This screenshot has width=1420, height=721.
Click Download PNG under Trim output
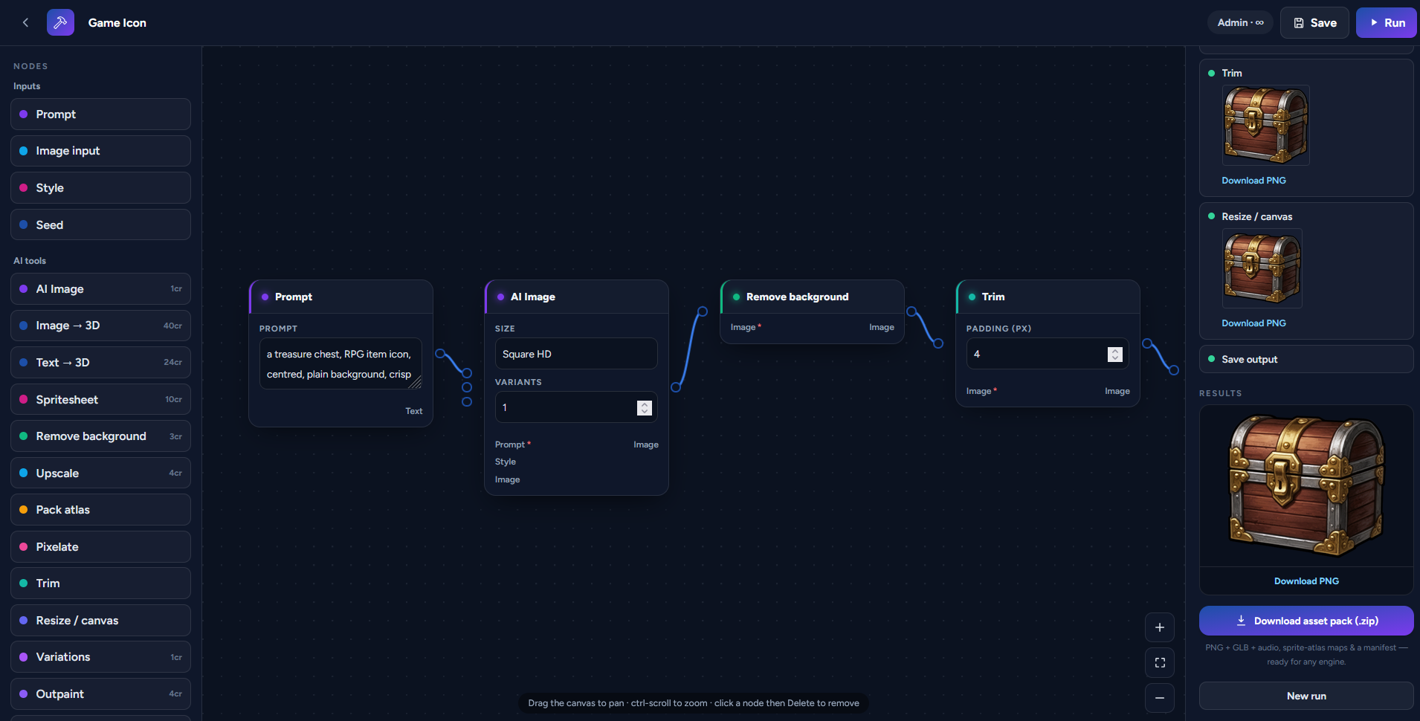click(x=1253, y=181)
